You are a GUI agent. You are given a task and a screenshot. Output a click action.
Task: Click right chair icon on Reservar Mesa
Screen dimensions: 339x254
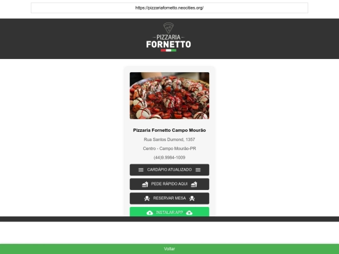coord(192,198)
